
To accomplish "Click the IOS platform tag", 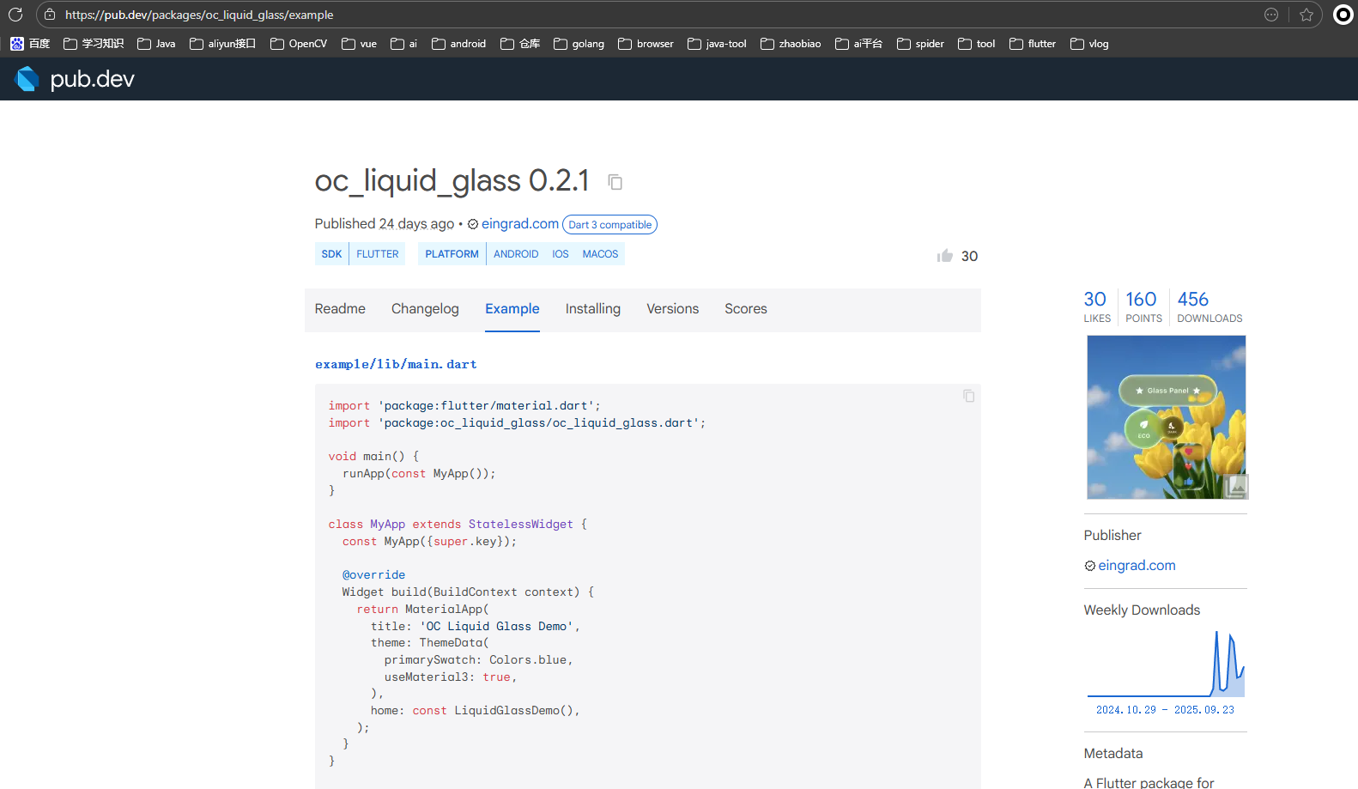I will click(x=561, y=254).
